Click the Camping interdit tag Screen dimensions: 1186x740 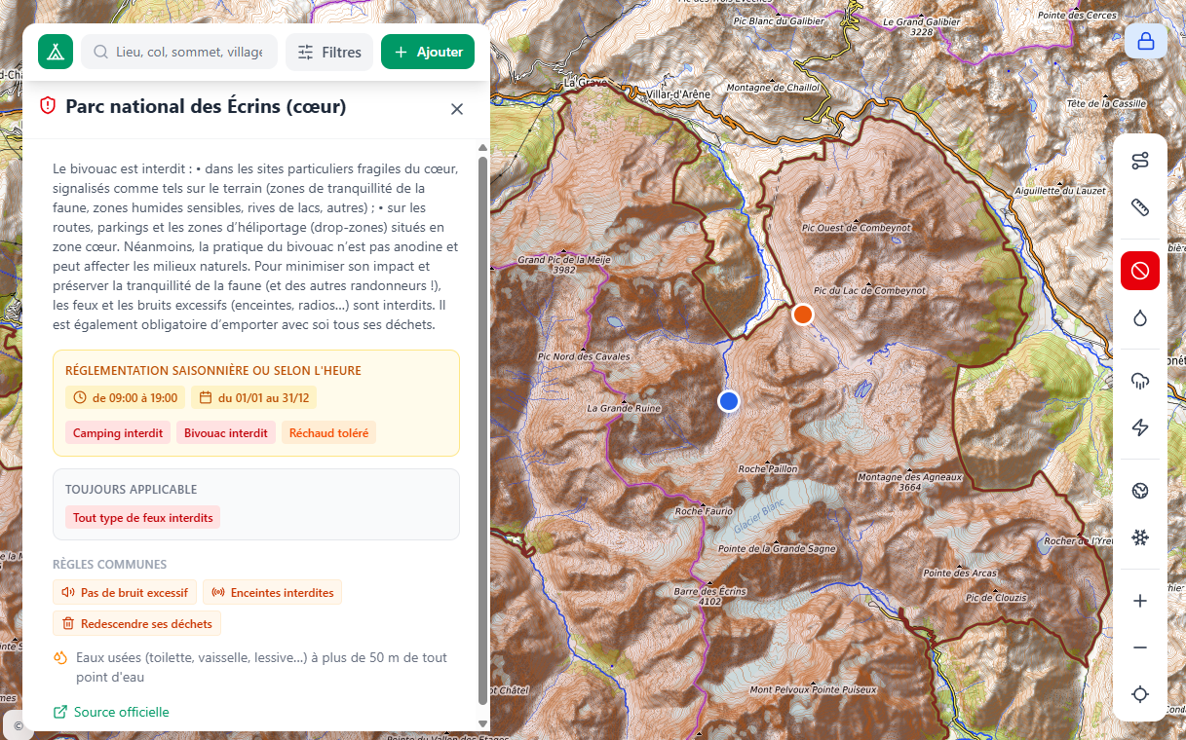click(118, 433)
